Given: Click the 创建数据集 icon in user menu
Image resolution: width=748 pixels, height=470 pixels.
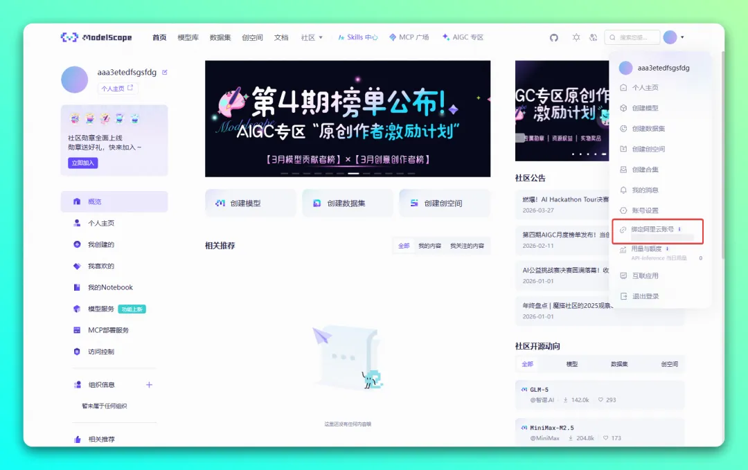Looking at the screenshot, I should click(x=623, y=129).
